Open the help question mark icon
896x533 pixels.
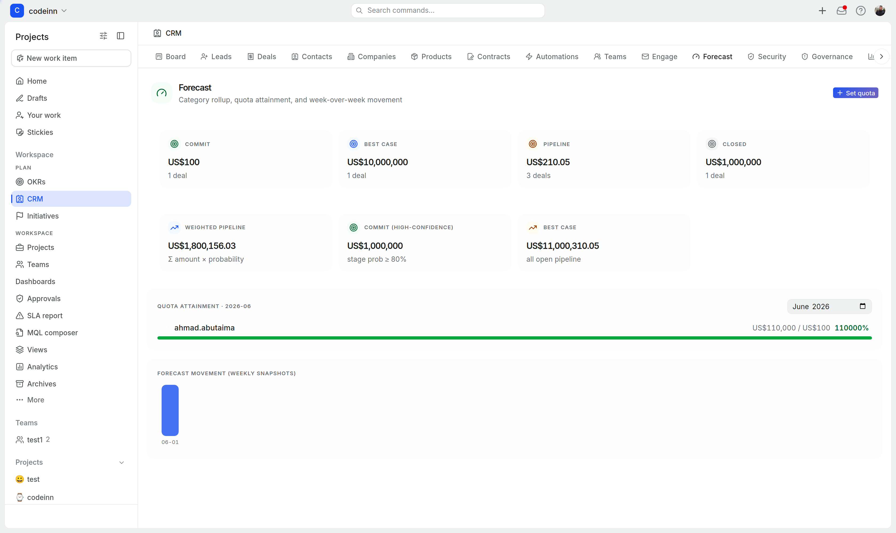click(861, 11)
